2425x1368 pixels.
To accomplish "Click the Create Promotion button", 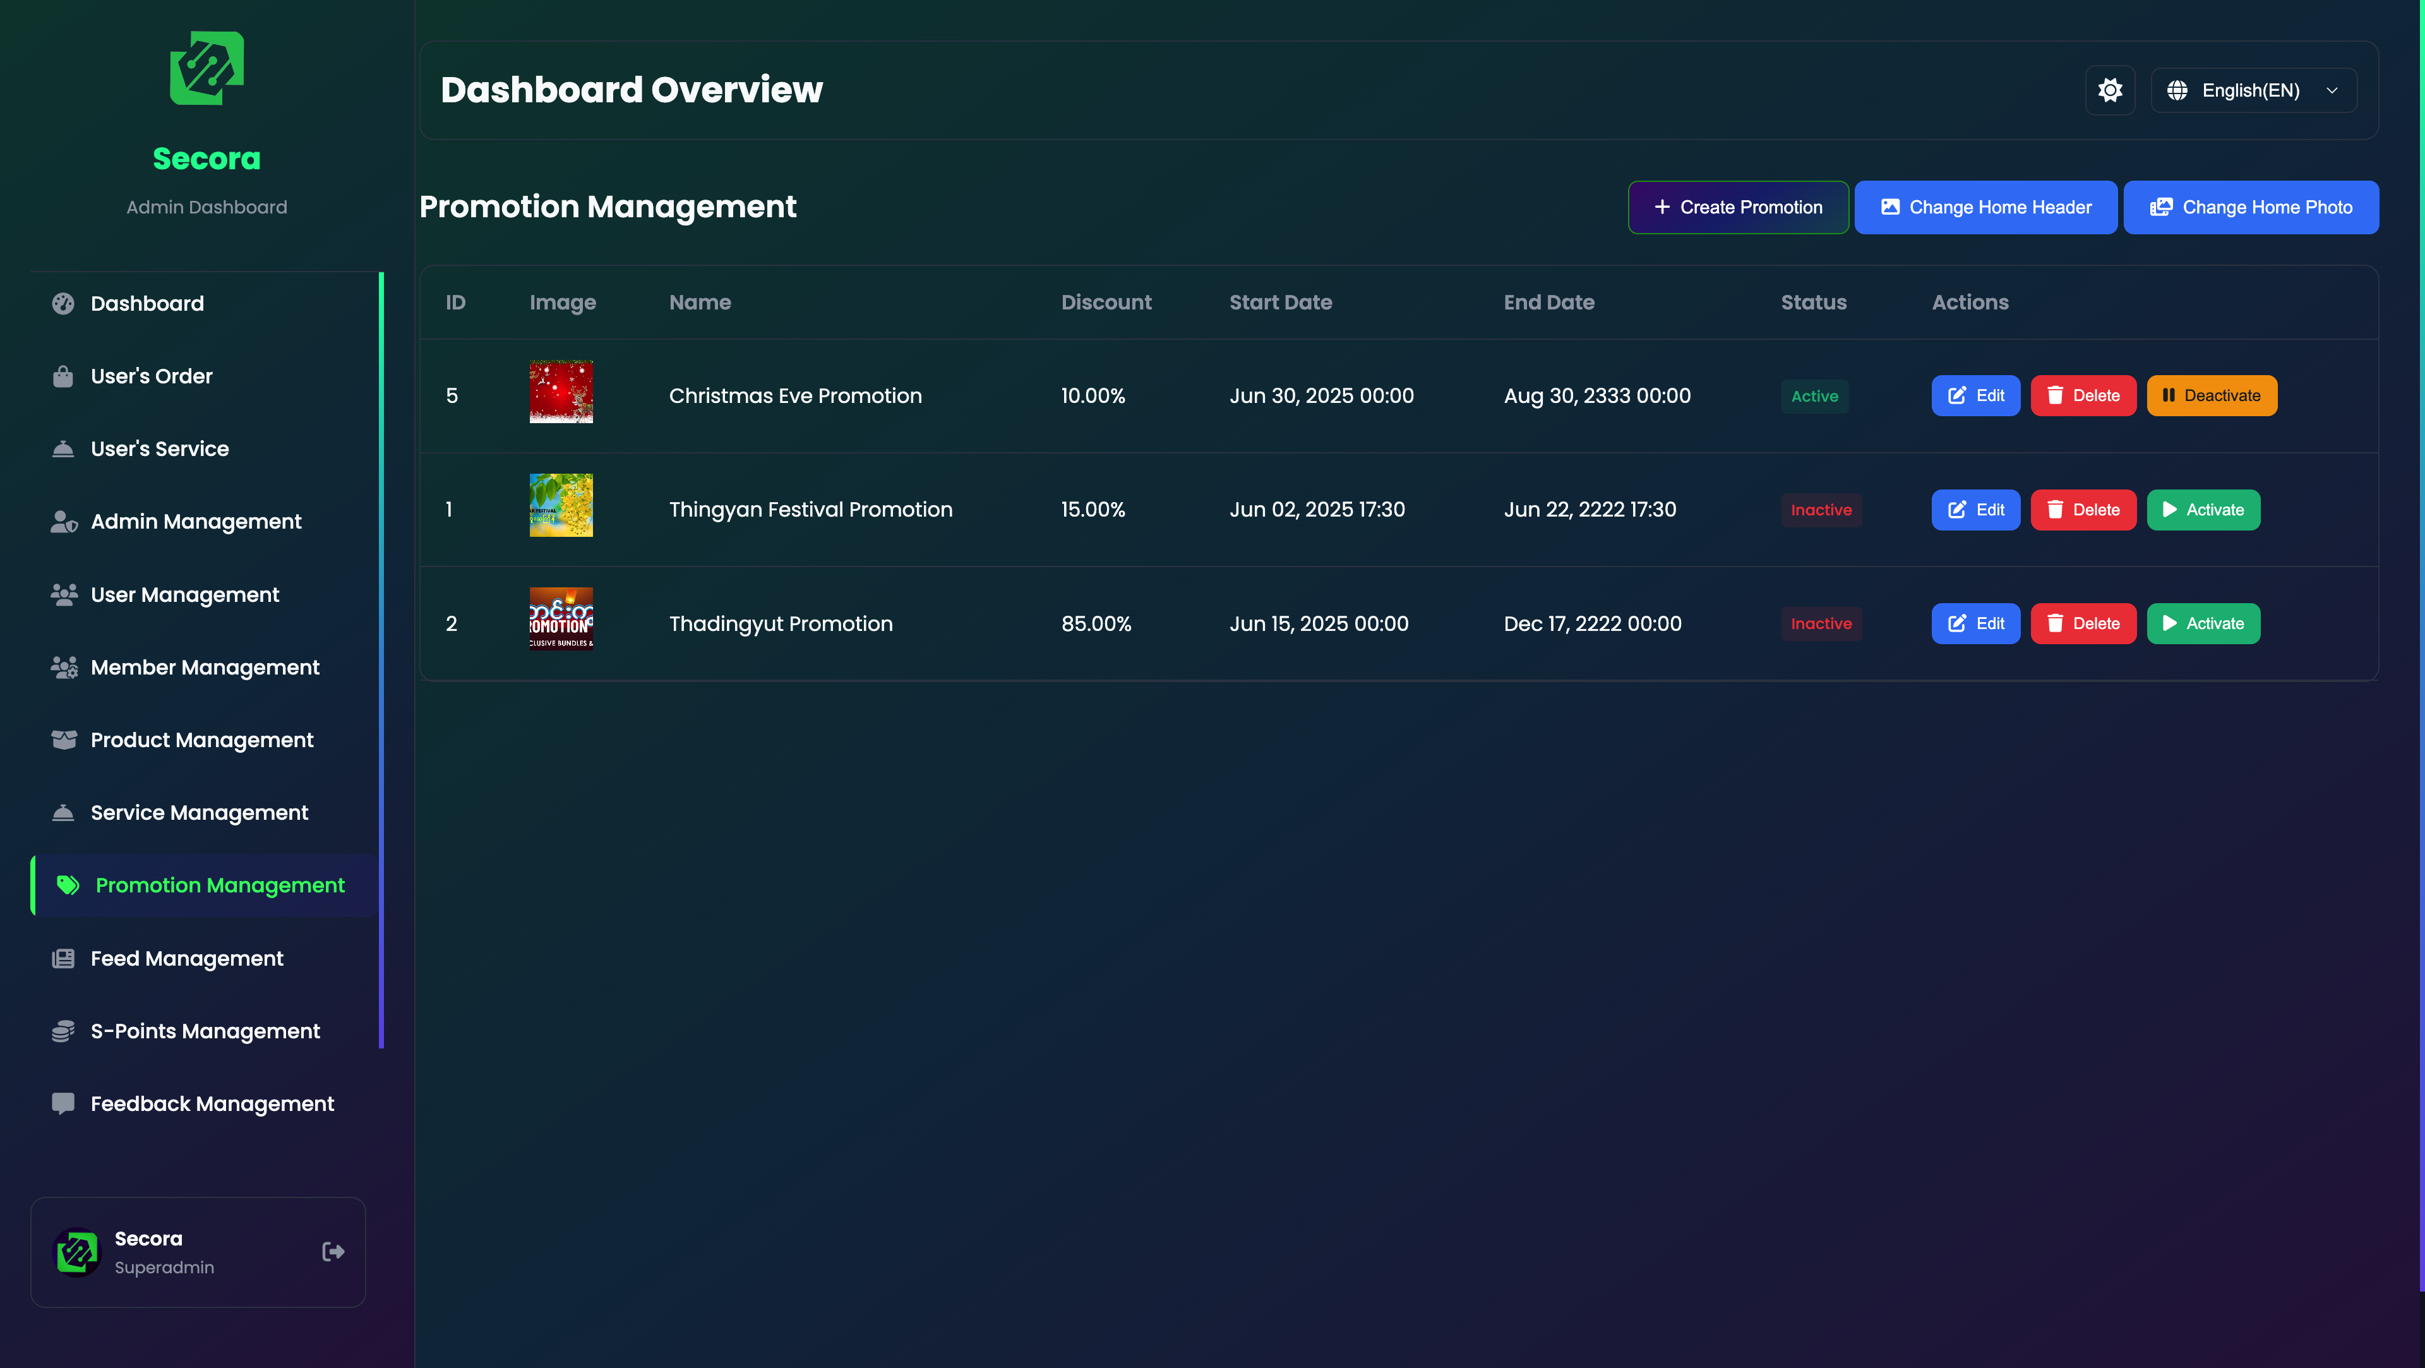I will pos(1738,207).
